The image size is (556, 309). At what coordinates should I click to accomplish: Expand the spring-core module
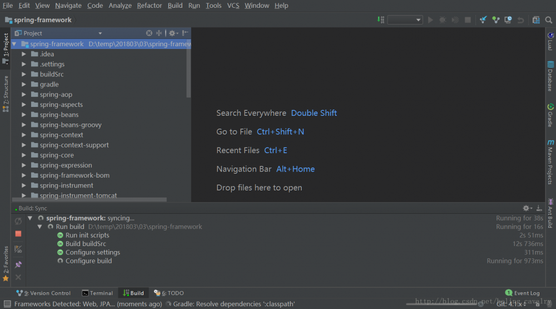click(x=24, y=155)
